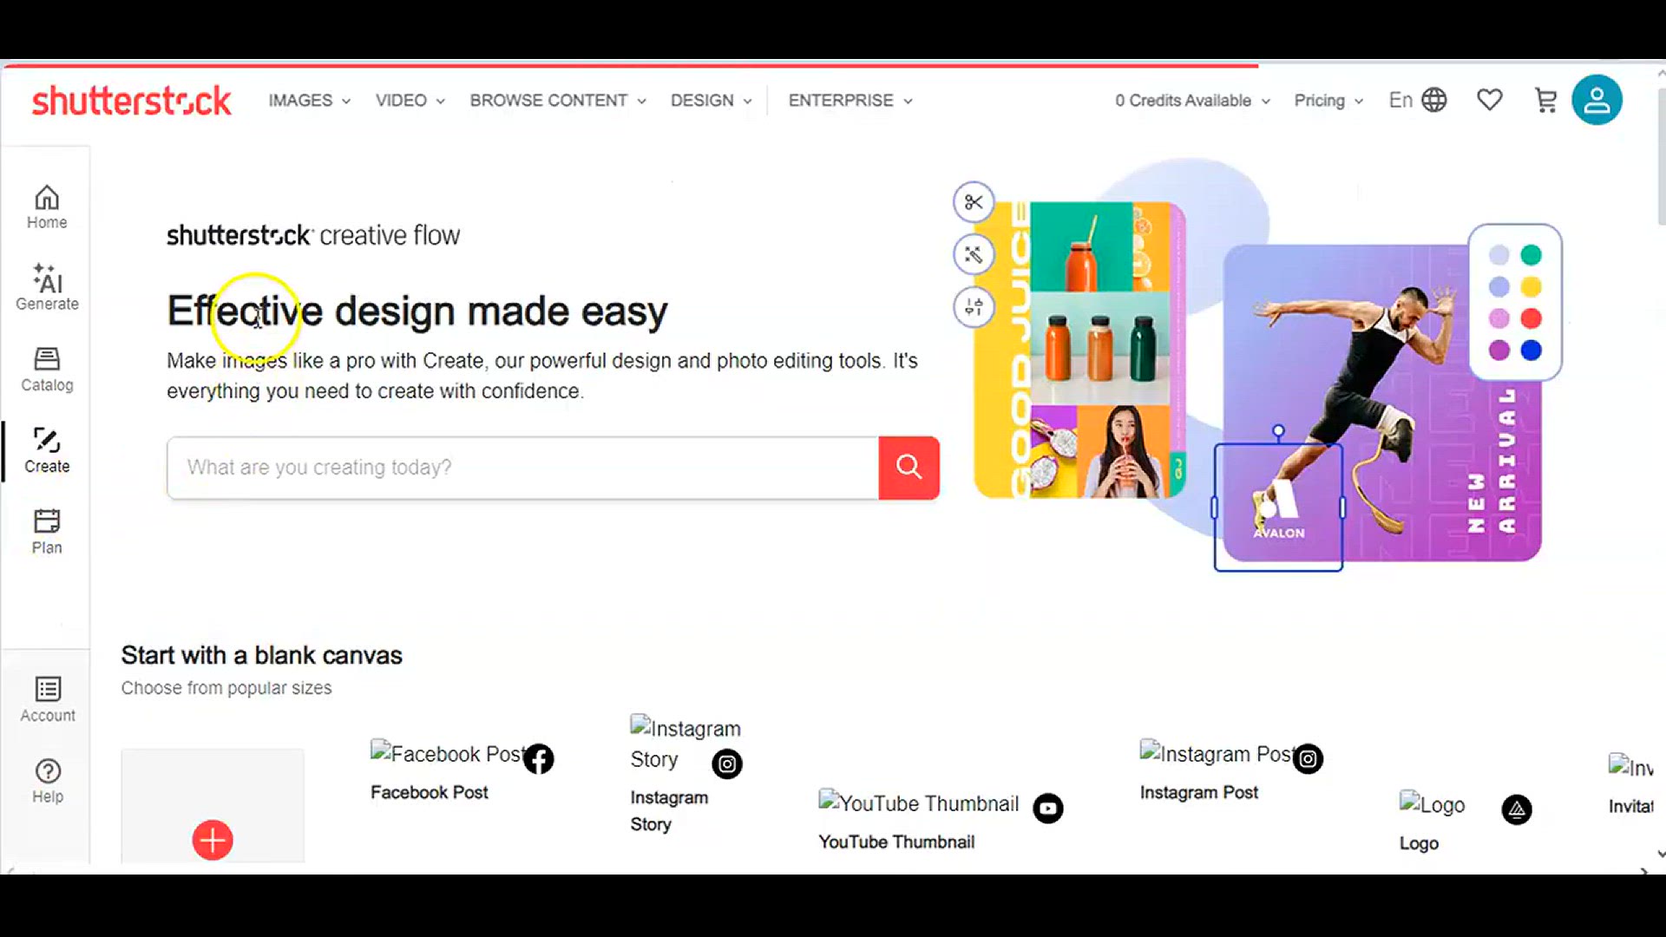The image size is (1666, 937).
Task: Open the 0 Credits Available dropdown
Action: pos(1193,101)
